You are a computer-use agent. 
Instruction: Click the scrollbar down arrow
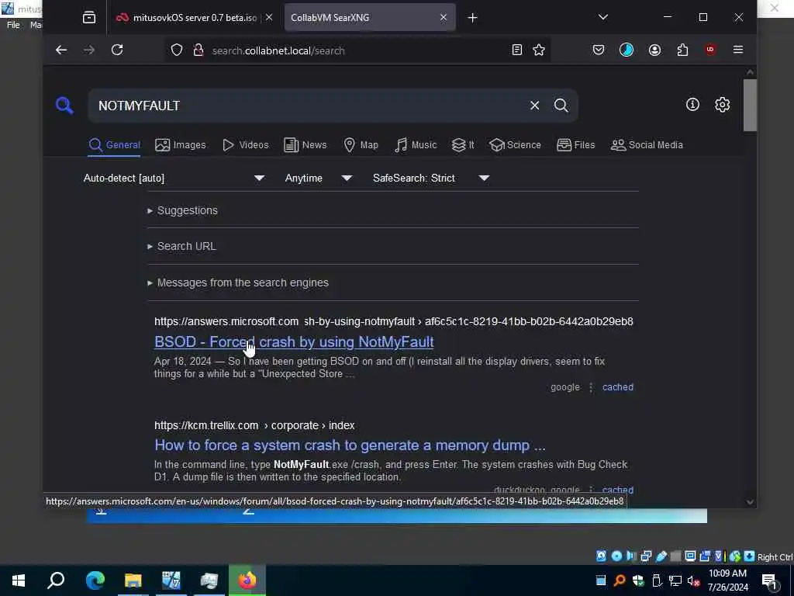[x=750, y=502]
